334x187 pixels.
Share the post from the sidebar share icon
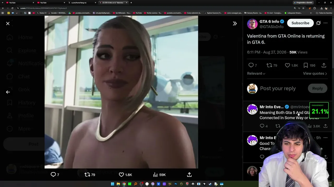pos(324,65)
